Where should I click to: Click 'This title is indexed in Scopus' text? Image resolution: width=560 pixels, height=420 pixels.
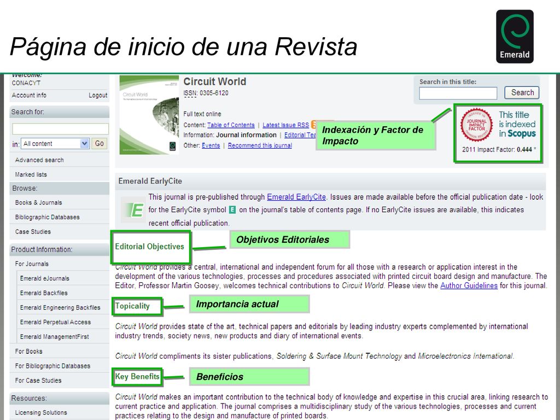coord(517,124)
